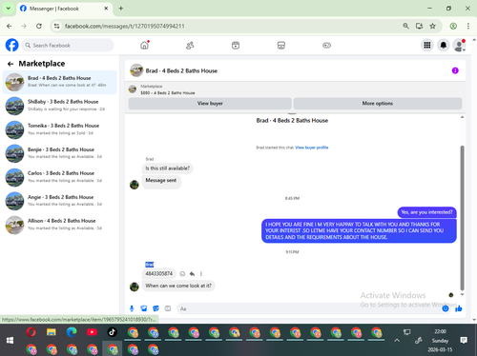Open the account profile avatar menu
This screenshot has height=356, width=477.
click(459, 45)
